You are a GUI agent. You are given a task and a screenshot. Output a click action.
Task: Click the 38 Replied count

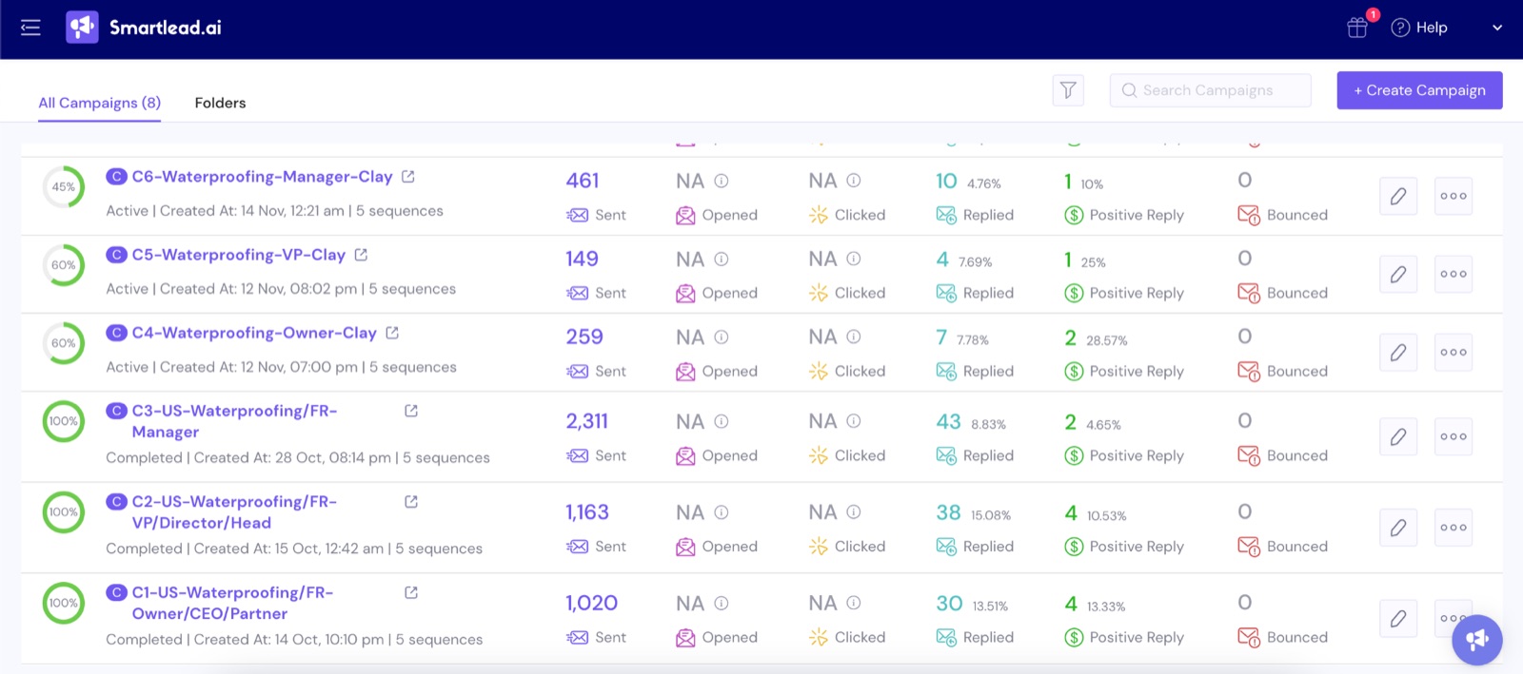pyautogui.click(x=949, y=512)
